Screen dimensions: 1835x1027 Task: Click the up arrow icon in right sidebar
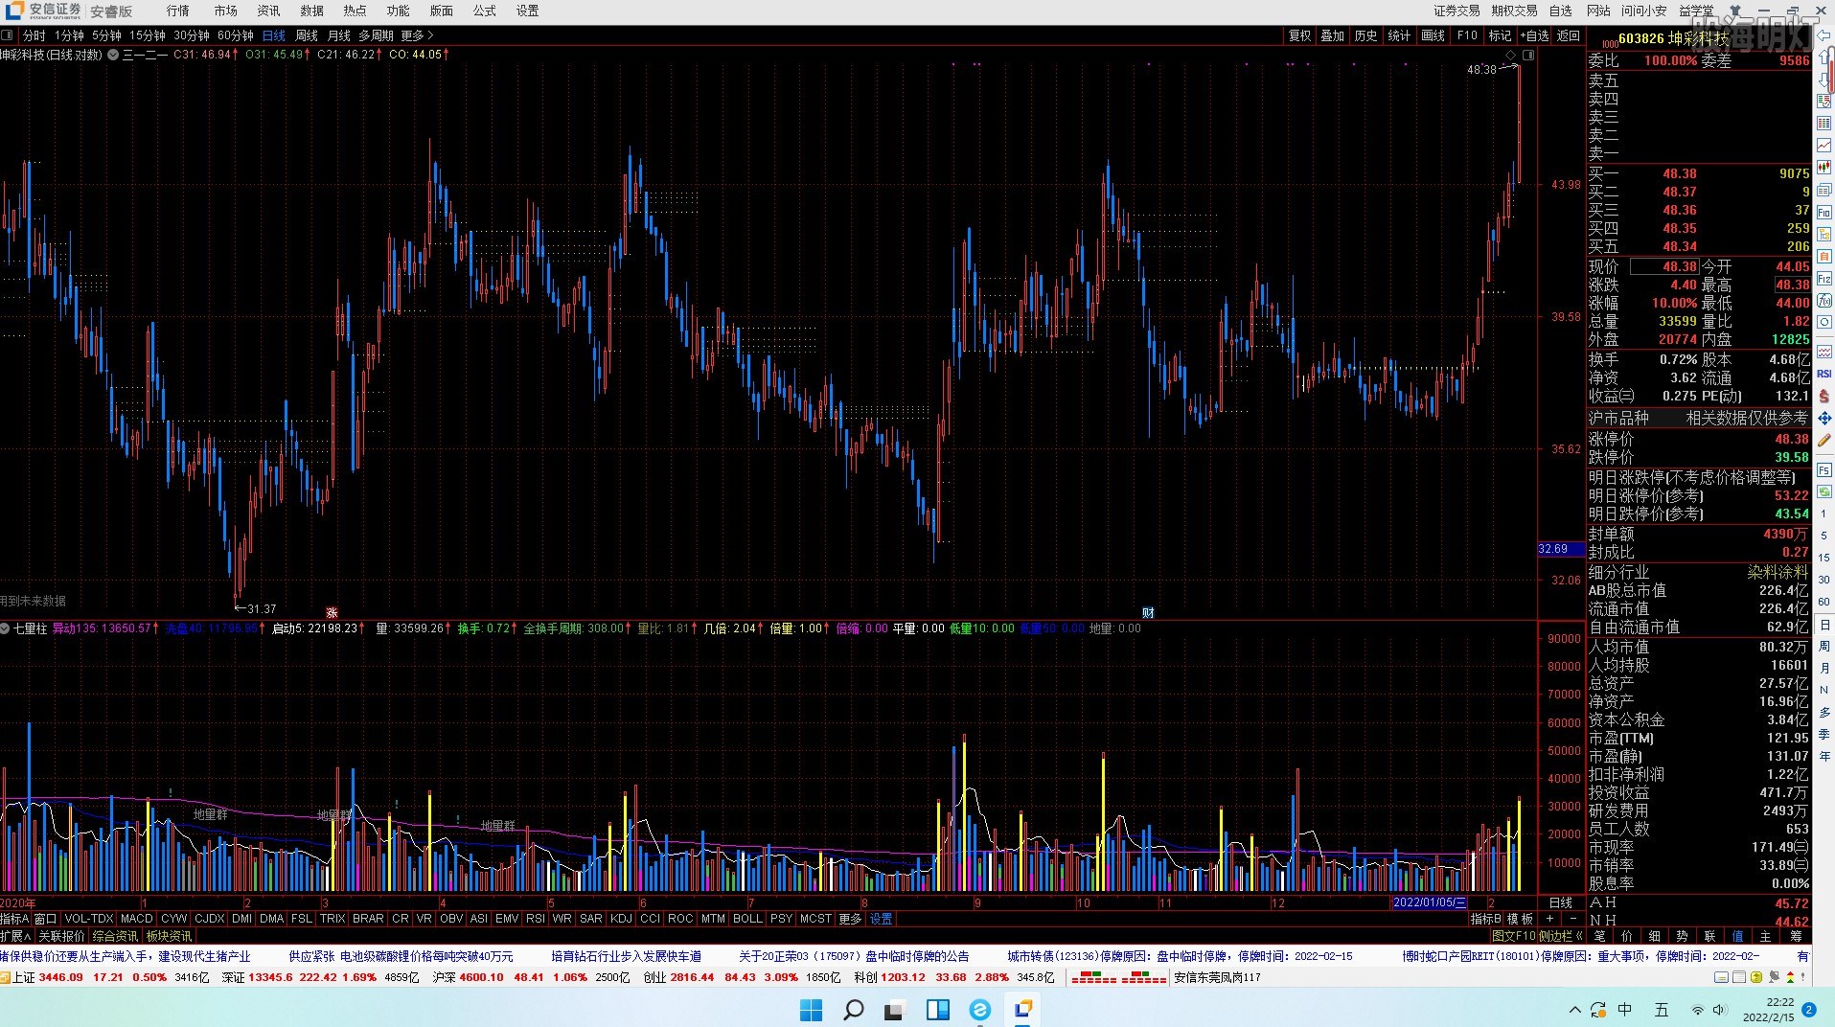(1824, 56)
